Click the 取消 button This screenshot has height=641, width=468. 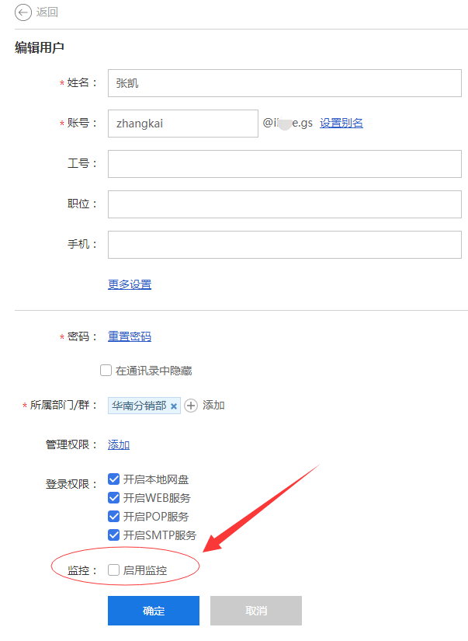[x=256, y=611]
